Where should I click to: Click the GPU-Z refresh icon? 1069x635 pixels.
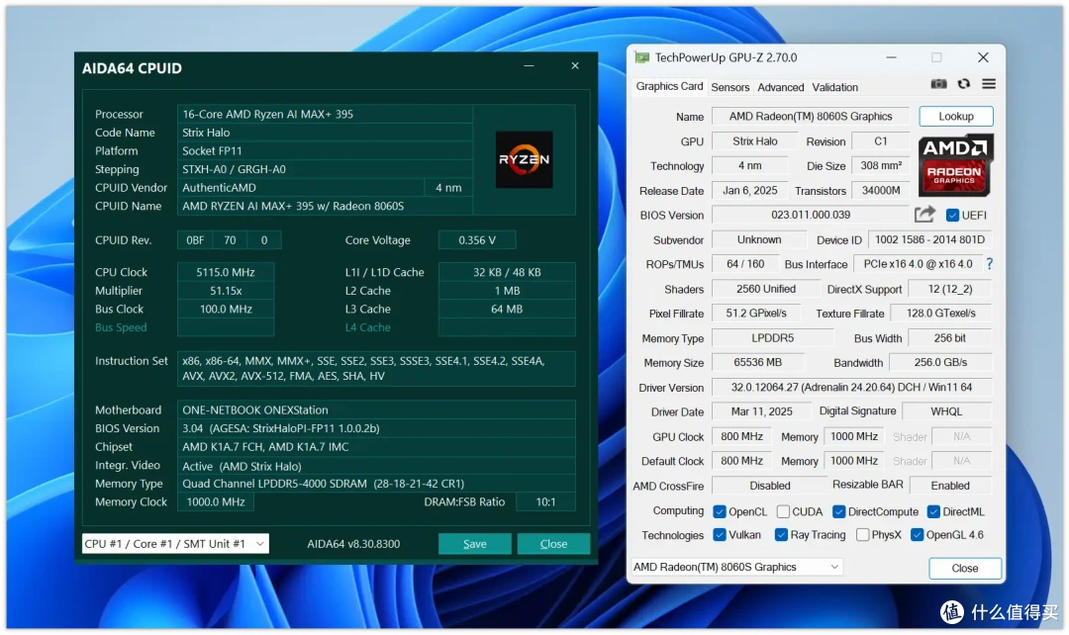click(963, 84)
